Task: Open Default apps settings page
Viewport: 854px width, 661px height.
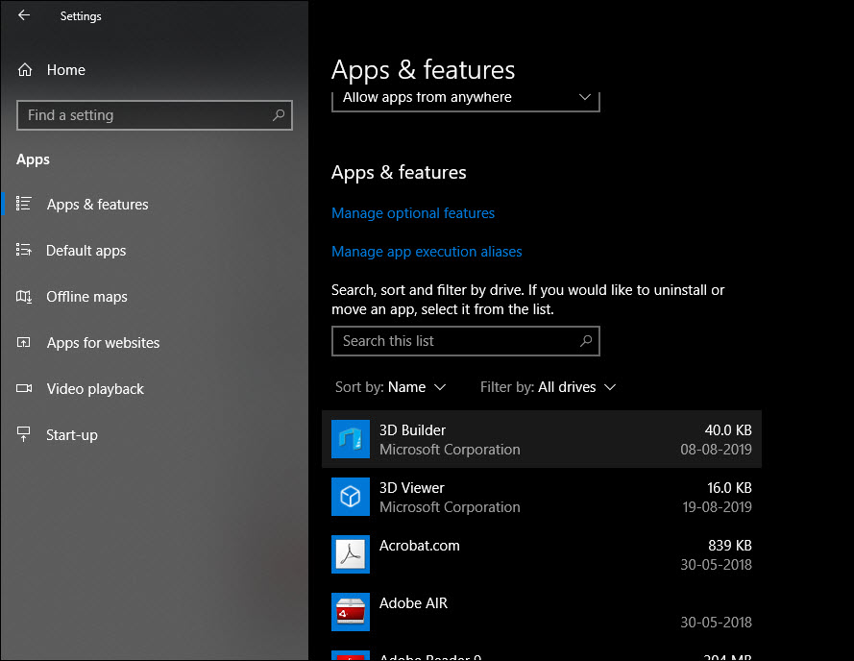Action: tap(86, 251)
